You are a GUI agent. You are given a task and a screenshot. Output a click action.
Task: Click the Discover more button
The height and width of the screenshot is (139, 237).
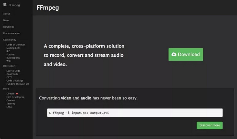pos(209,125)
